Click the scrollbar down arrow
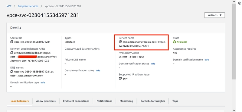 (x=234, y=110)
